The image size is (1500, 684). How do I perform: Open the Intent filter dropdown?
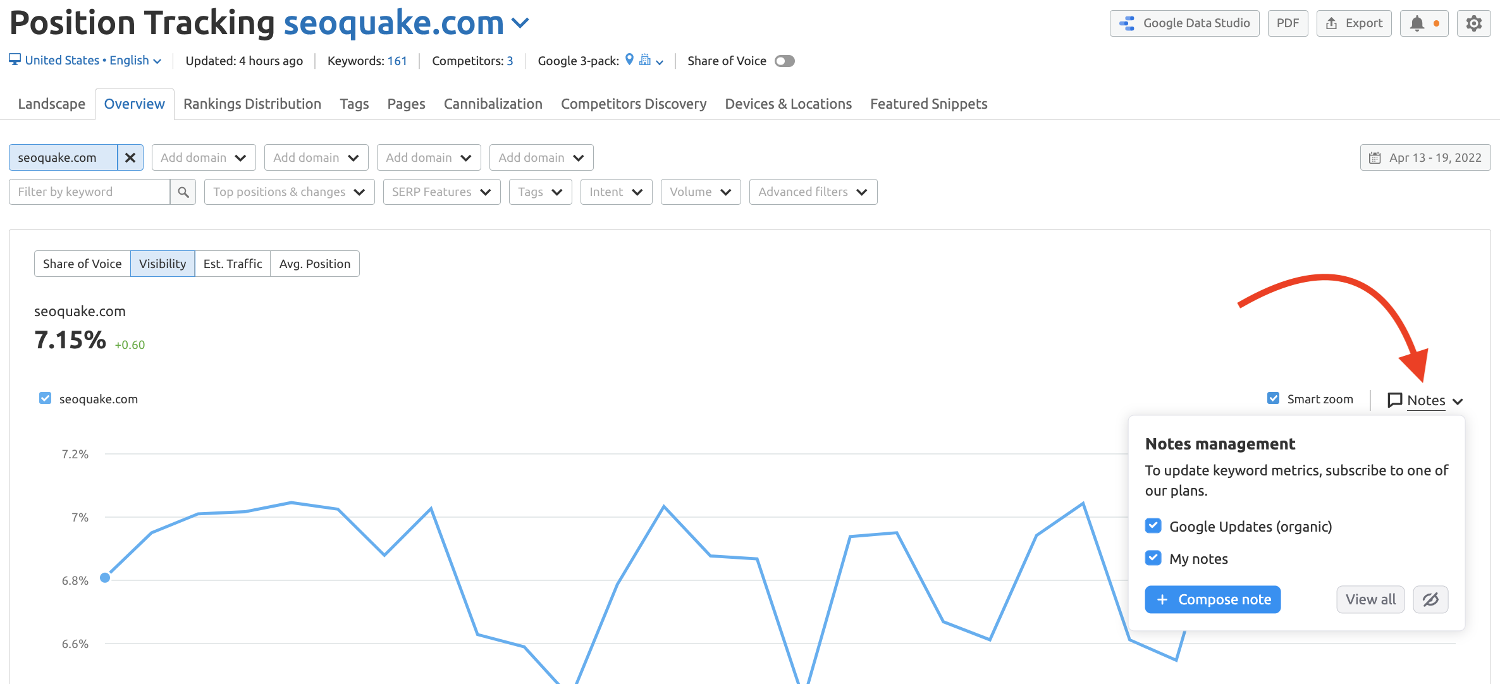(x=616, y=192)
